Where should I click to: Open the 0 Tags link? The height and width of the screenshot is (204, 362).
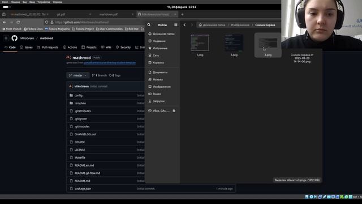click(x=114, y=75)
